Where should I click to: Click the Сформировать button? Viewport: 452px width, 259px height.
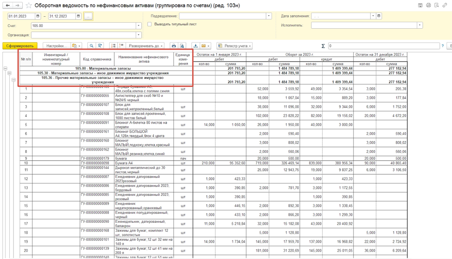[20, 46]
